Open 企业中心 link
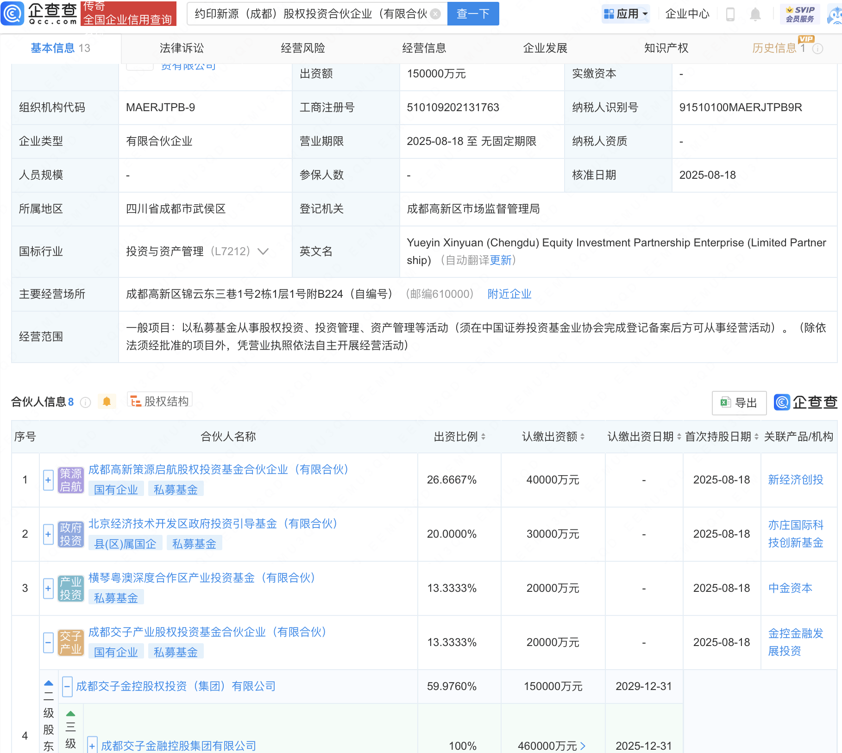 pyautogui.click(x=687, y=14)
